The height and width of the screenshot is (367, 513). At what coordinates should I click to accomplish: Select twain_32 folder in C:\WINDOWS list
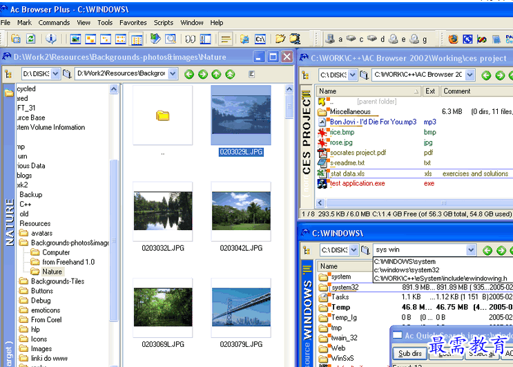344,338
